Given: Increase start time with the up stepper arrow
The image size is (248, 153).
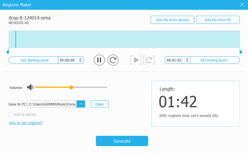Looking at the screenshot, I should point(80,59).
